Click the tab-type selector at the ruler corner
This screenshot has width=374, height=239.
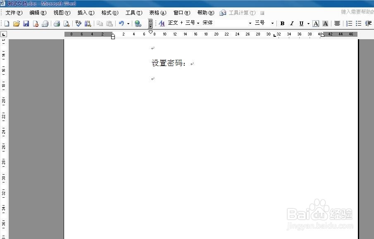(4, 35)
